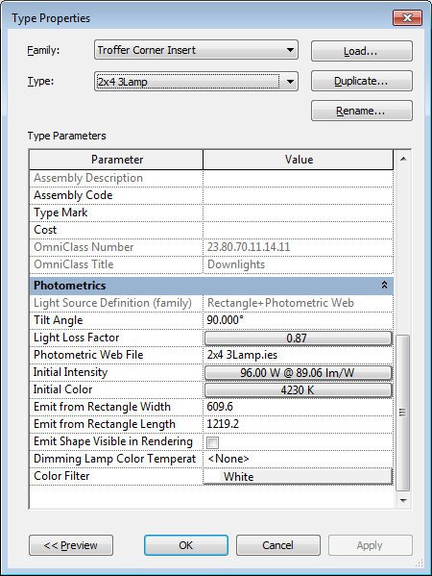Click the Cancel button
Image resolution: width=432 pixels, height=576 pixels.
click(278, 545)
